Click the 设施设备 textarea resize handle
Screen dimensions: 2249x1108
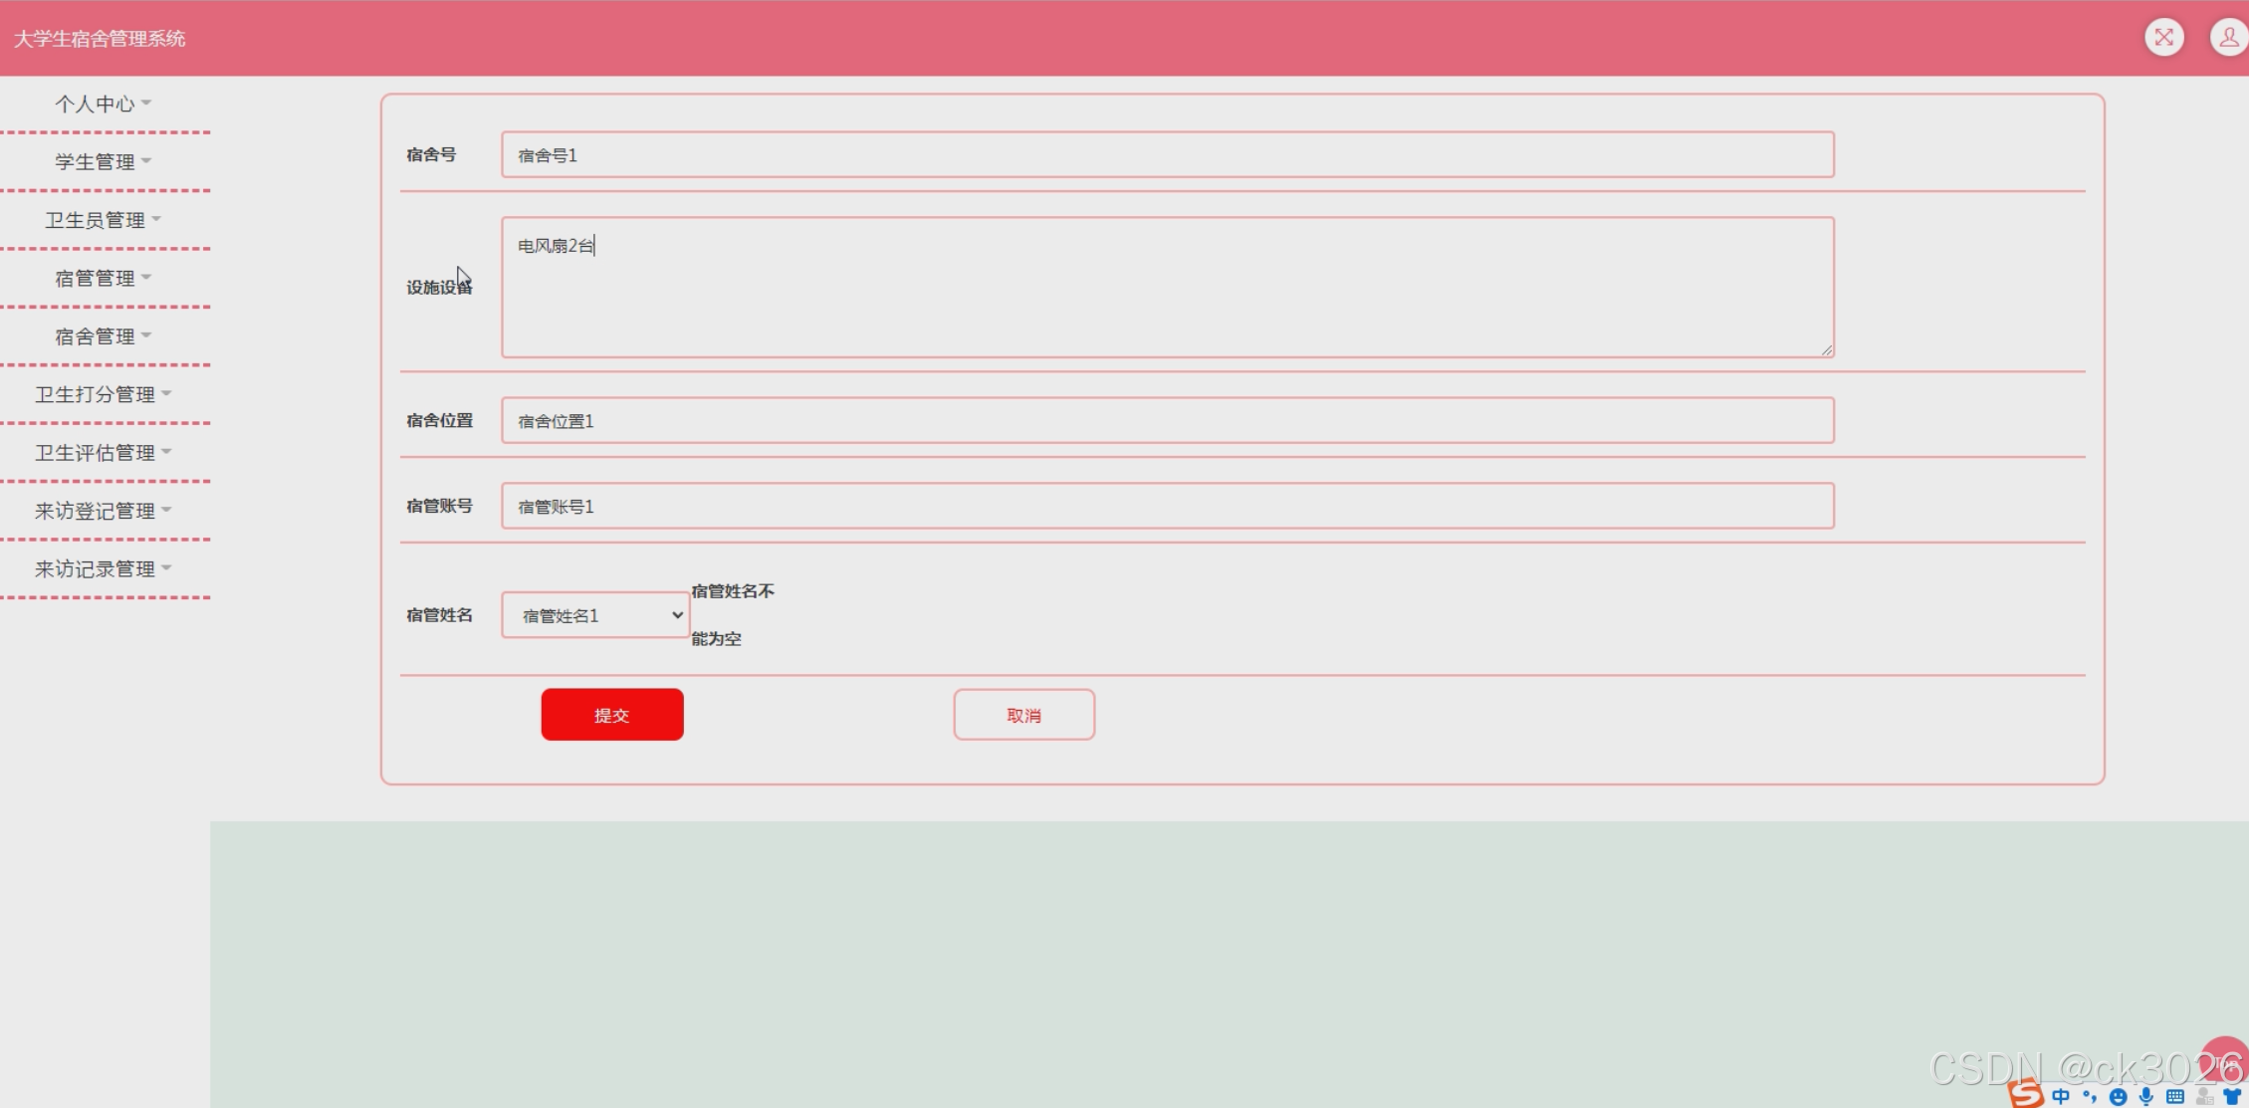1827,349
